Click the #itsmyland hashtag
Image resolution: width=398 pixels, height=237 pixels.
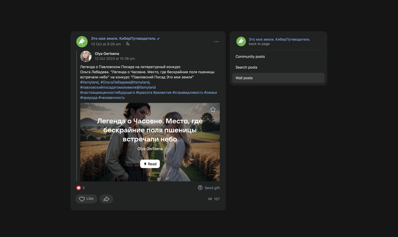tap(89, 82)
